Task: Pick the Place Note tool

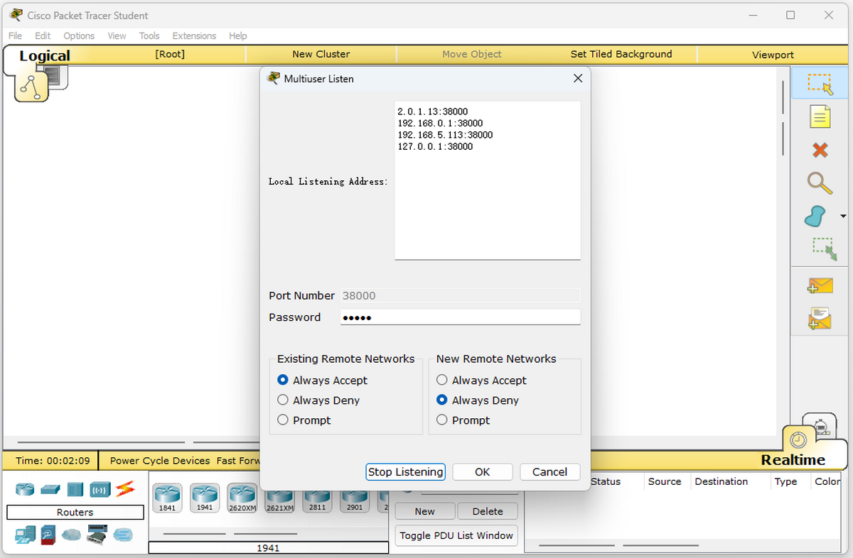Action: (x=820, y=117)
